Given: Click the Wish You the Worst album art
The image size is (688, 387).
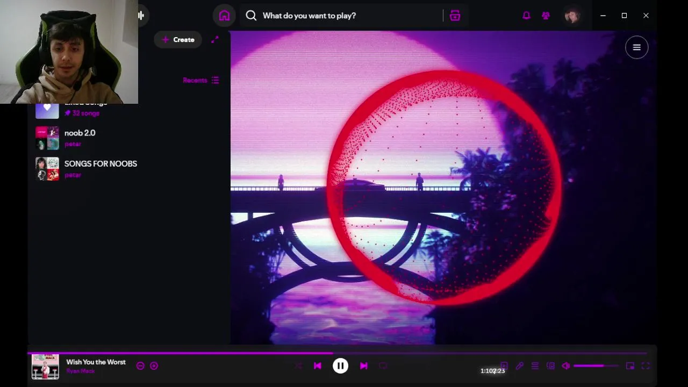Looking at the screenshot, I should click(45, 366).
